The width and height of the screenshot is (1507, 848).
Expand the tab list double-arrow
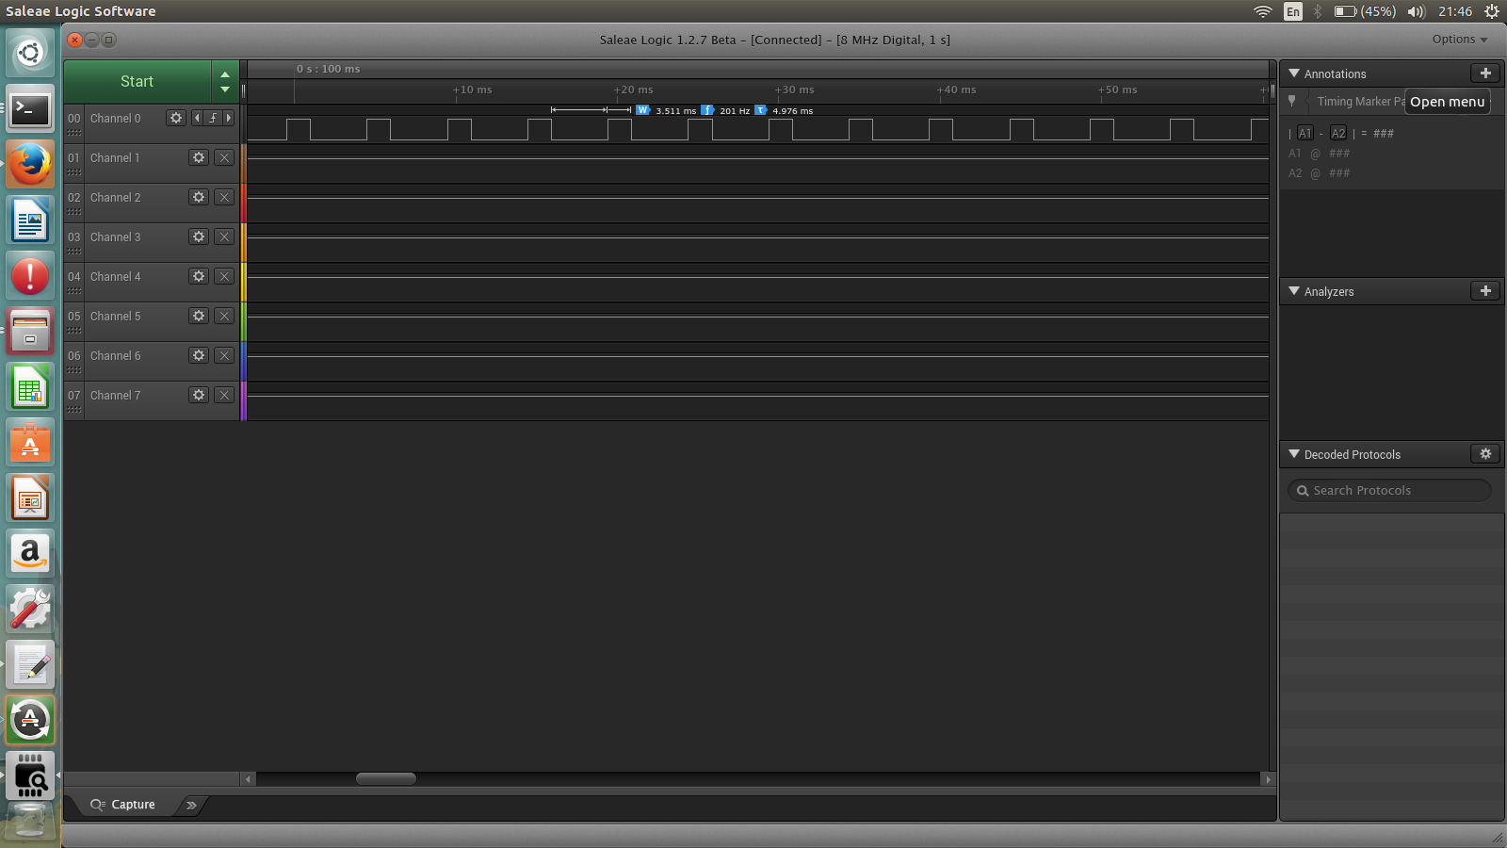click(191, 805)
